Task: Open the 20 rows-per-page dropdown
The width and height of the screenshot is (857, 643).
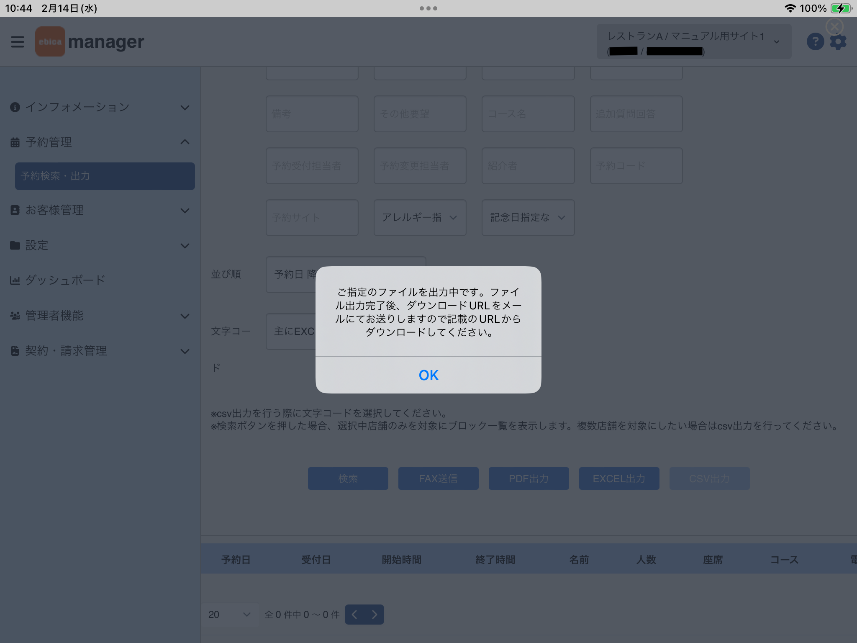Action: [229, 615]
